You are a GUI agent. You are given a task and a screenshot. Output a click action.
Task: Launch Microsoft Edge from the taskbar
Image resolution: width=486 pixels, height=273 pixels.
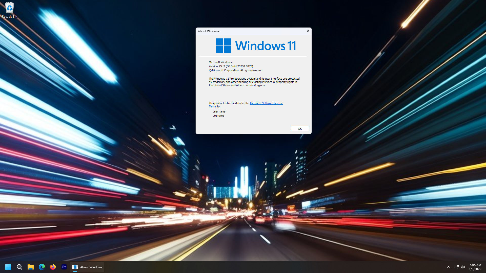42,267
